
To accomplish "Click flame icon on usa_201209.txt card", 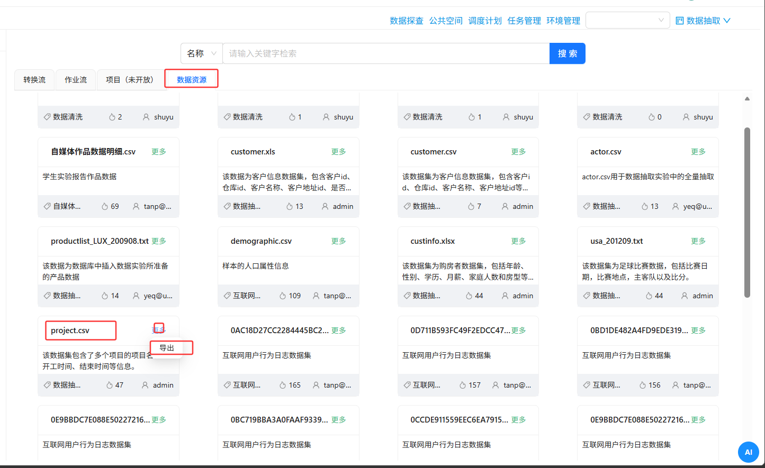I will tap(649, 296).
